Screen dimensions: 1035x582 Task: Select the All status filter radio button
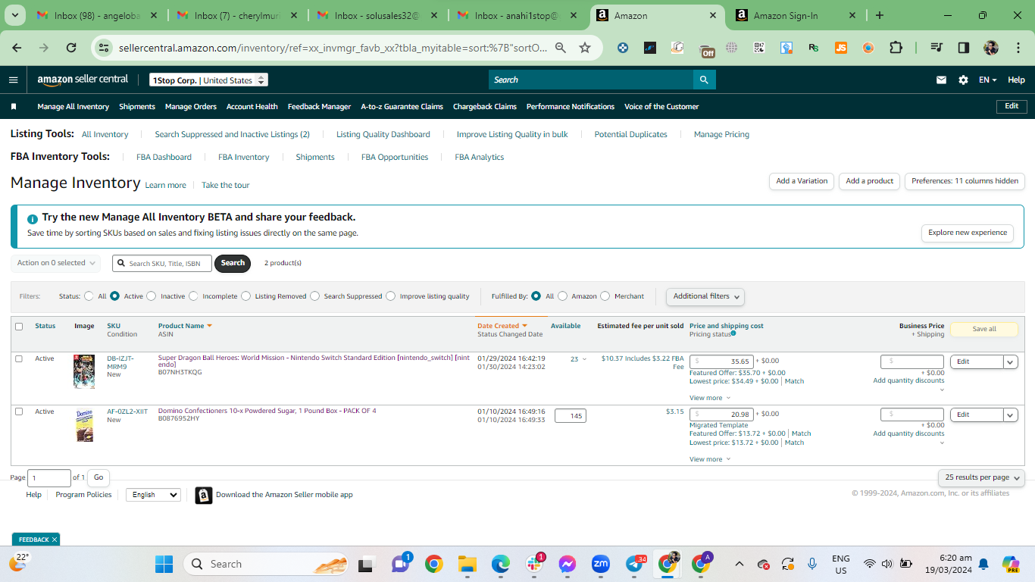point(89,296)
